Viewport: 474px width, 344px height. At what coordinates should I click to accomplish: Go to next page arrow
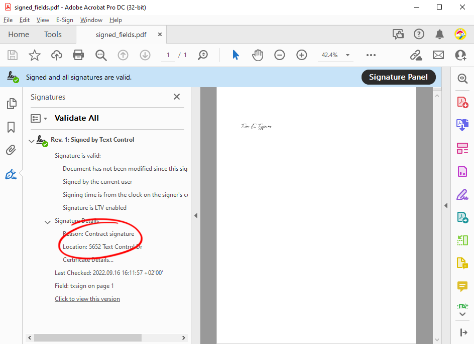[x=145, y=55]
